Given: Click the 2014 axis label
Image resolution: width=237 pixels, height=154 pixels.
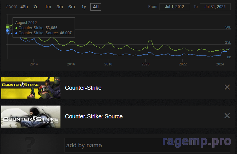Looking at the screenshot, I should coord(34,64).
